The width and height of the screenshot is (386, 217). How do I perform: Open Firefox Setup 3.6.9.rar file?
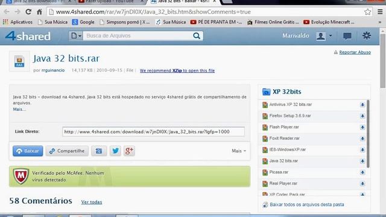coord(290,116)
